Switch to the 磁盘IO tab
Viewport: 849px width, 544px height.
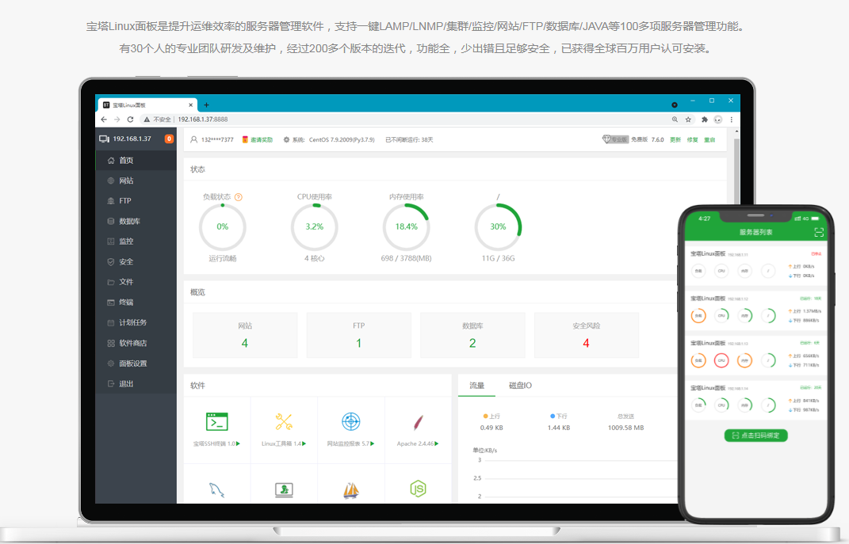tap(520, 386)
